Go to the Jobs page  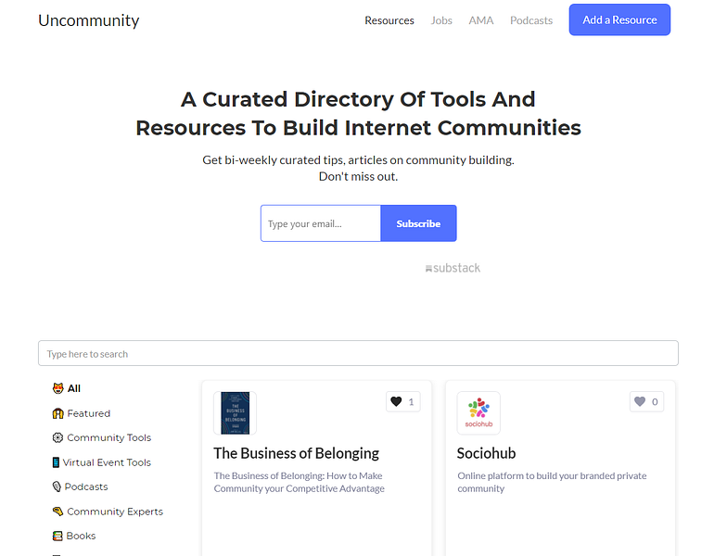pos(441,20)
